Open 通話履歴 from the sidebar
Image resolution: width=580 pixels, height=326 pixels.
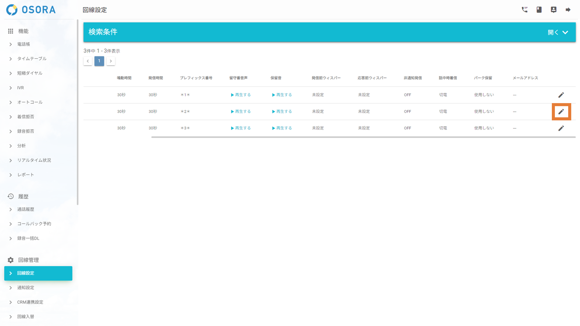pyautogui.click(x=25, y=209)
